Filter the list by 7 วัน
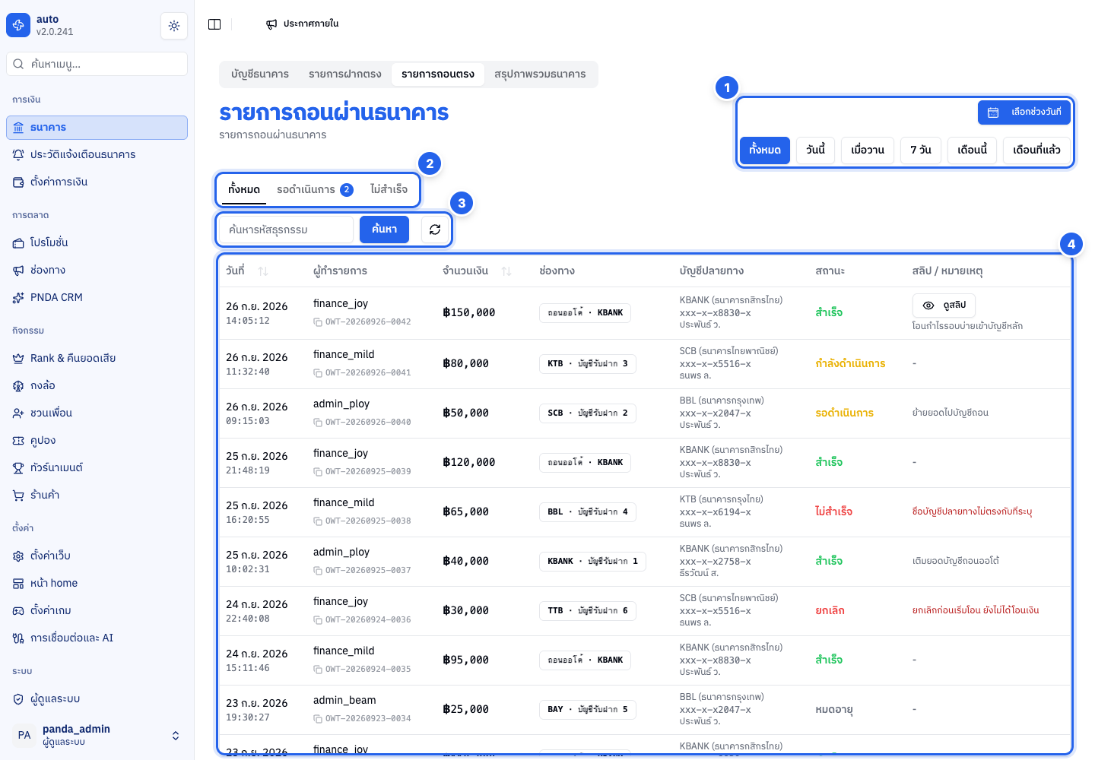 (x=921, y=150)
